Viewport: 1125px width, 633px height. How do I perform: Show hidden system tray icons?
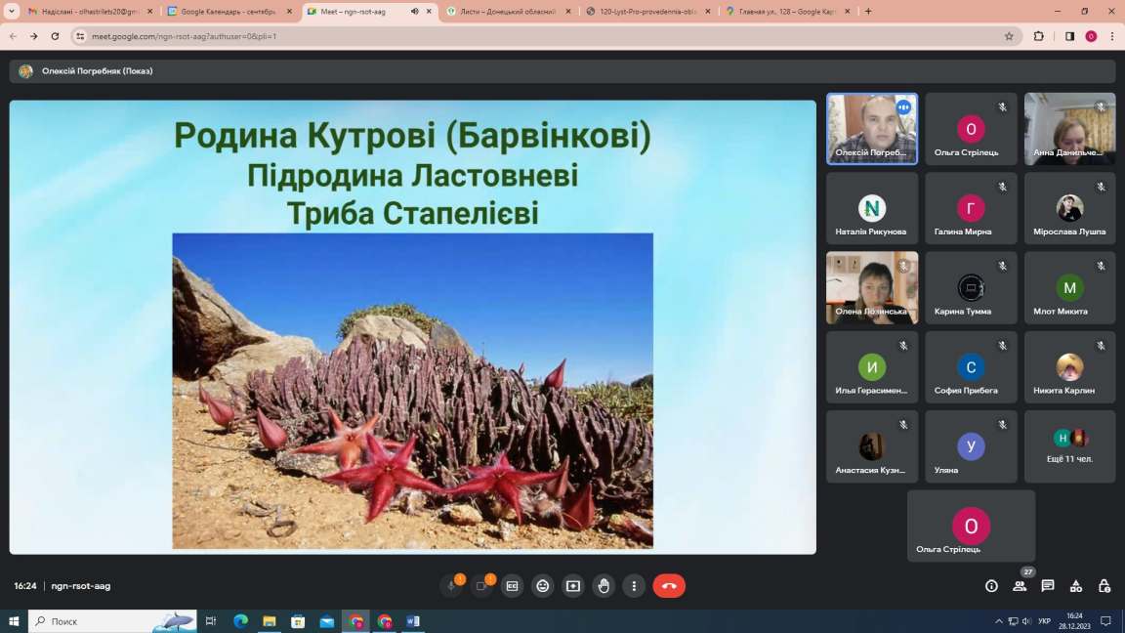click(998, 621)
